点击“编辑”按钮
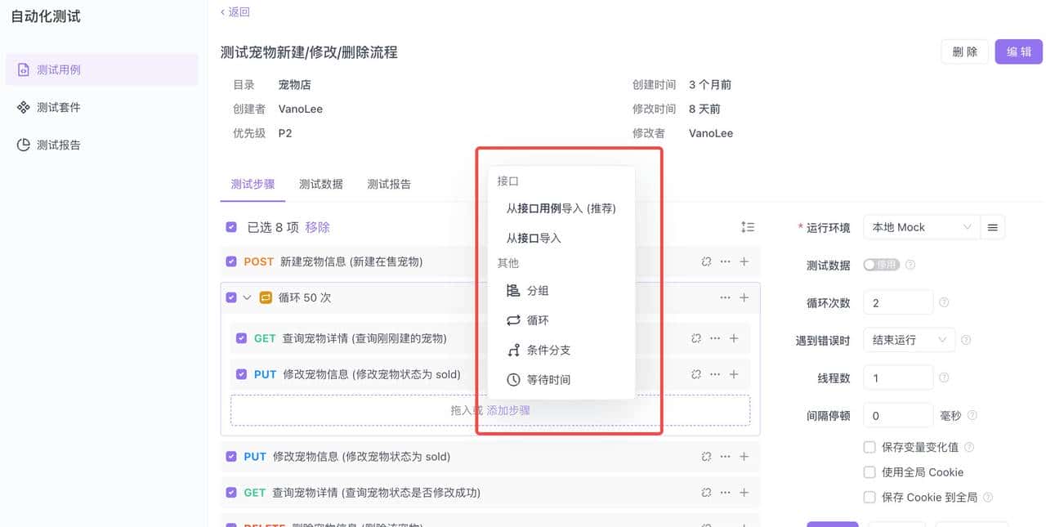Image resolution: width=1046 pixels, height=527 pixels. coord(1018,51)
